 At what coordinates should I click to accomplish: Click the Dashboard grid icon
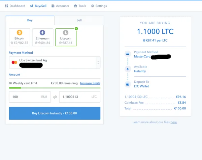tap(7, 6)
